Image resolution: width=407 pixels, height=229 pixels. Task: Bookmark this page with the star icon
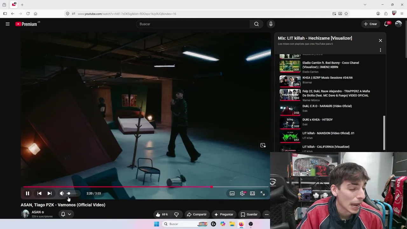pyautogui.click(x=346, y=14)
